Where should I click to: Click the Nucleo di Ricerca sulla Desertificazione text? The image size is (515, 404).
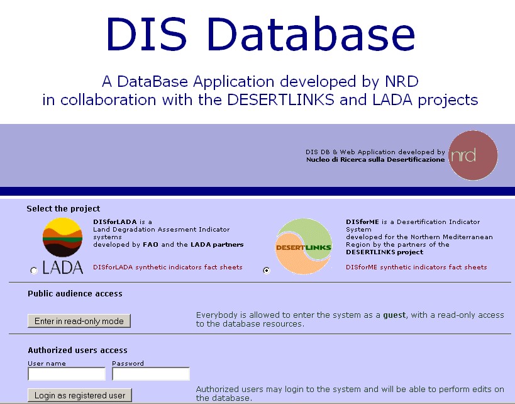375,160
